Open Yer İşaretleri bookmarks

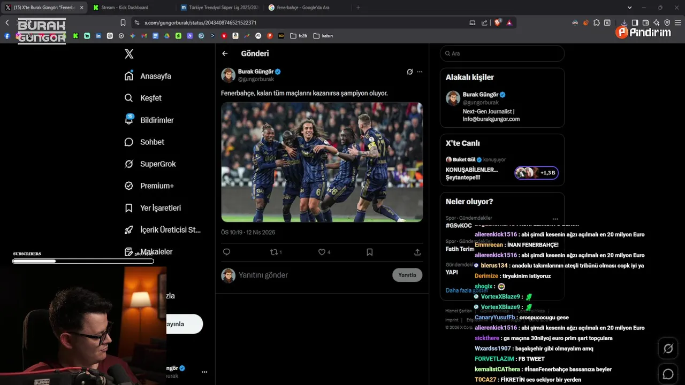153,207
